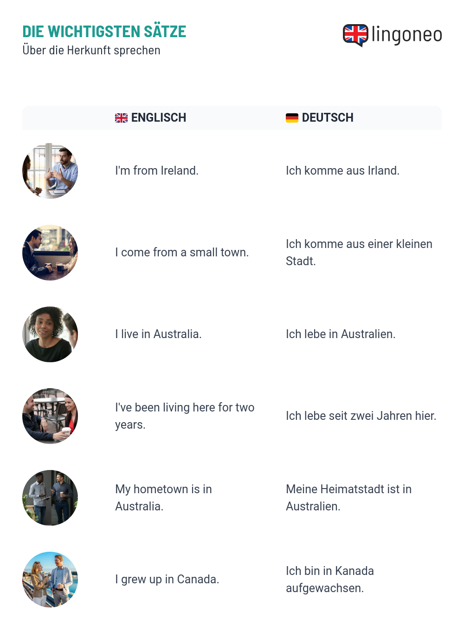Click the lingoneo logo speech bubble icon
This screenshot has height=633, width=464.
[x=355, y=35]
